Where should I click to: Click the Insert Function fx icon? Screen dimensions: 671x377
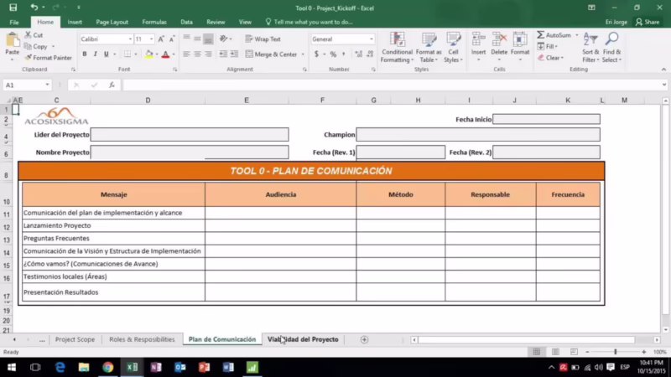pyautogui.click(x=112, y=85)
